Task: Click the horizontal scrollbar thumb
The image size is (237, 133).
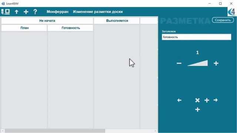Action: [55, 131]
